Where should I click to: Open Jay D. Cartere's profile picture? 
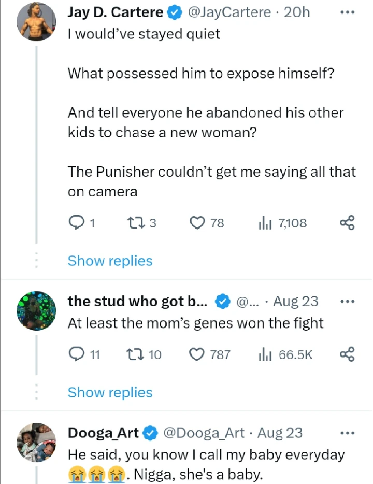click(36, 22)
